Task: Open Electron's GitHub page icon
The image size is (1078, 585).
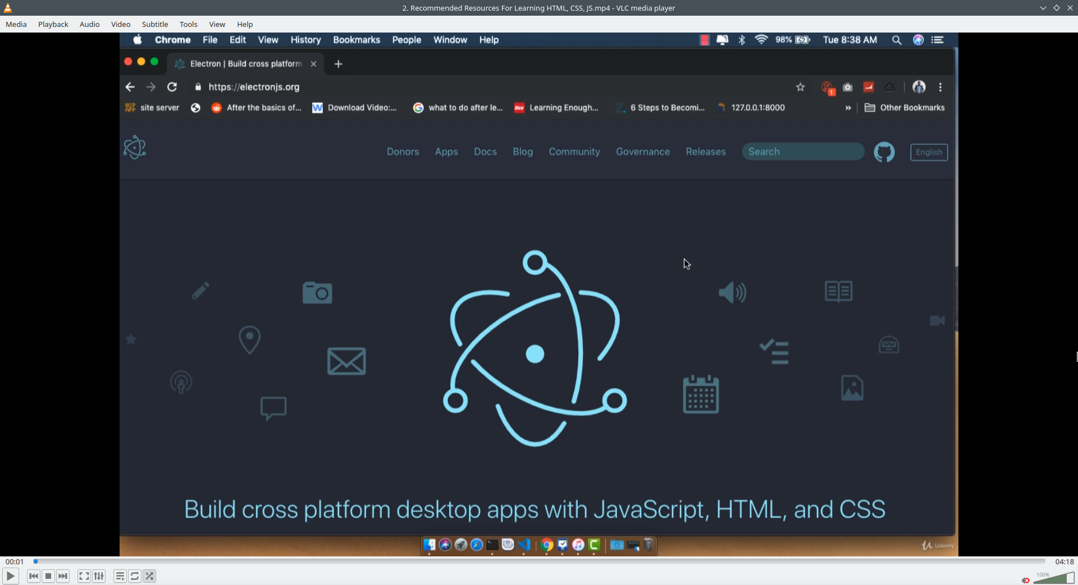Action: [x=884, y=152]
